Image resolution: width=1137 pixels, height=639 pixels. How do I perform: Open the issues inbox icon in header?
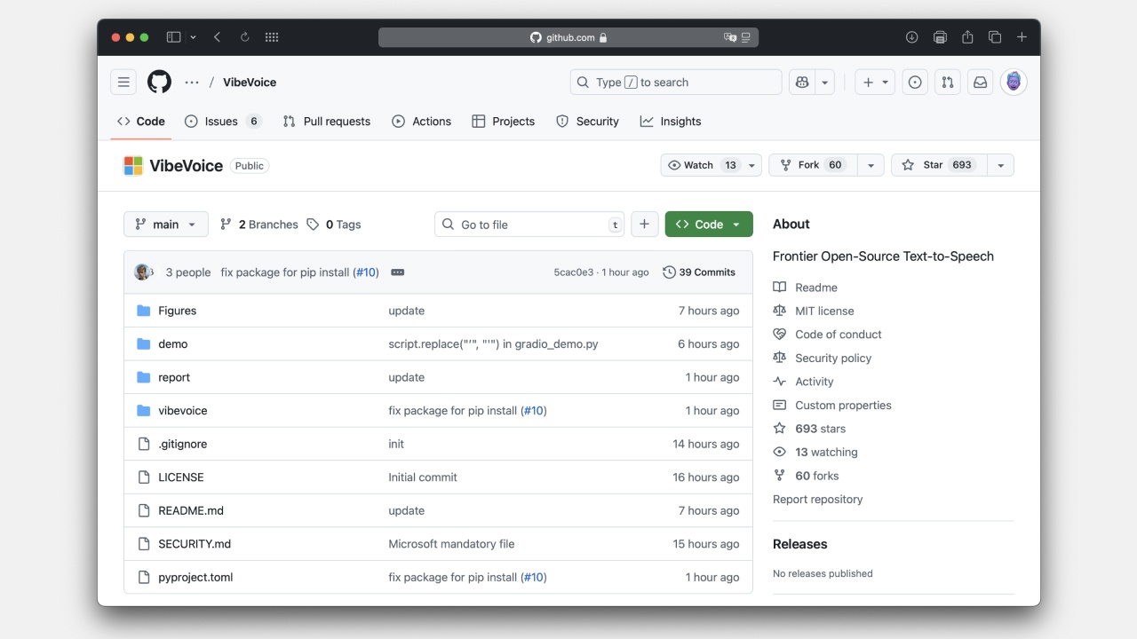915,82
